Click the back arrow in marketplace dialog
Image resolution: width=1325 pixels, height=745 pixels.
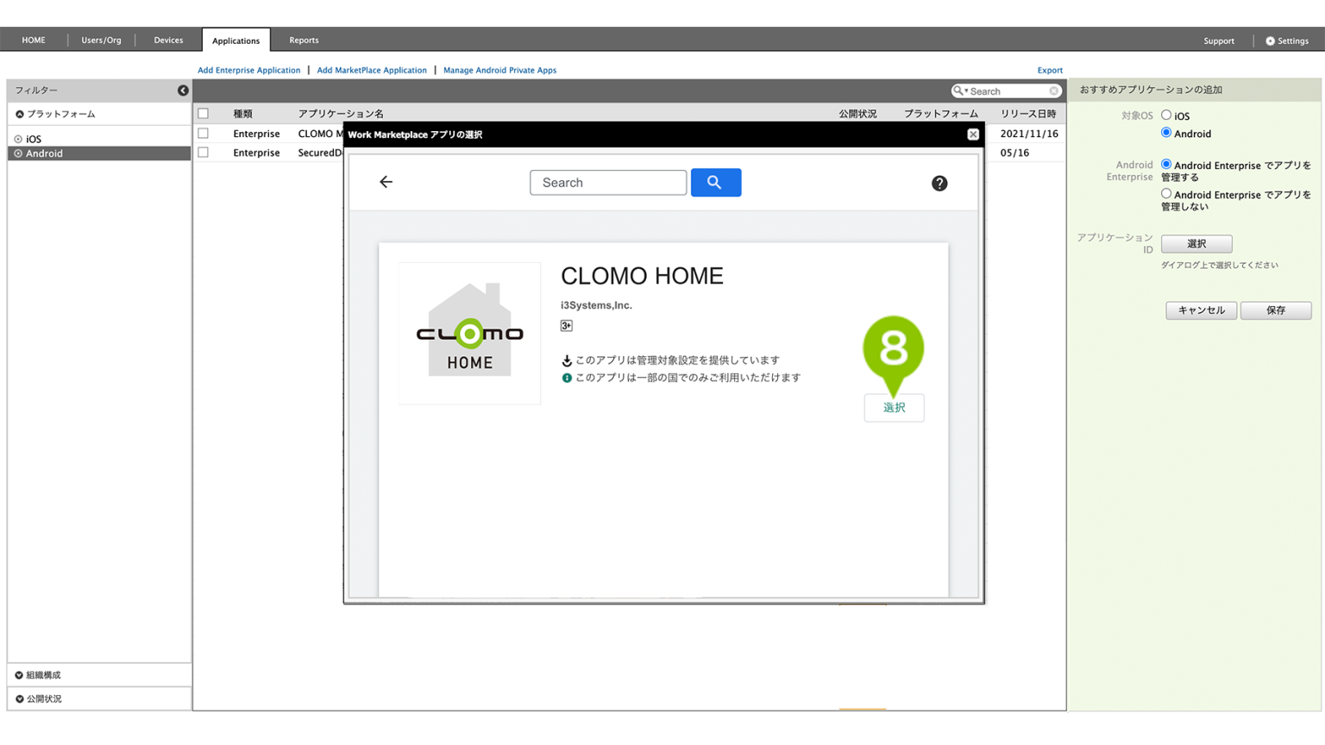pos(386,182)
